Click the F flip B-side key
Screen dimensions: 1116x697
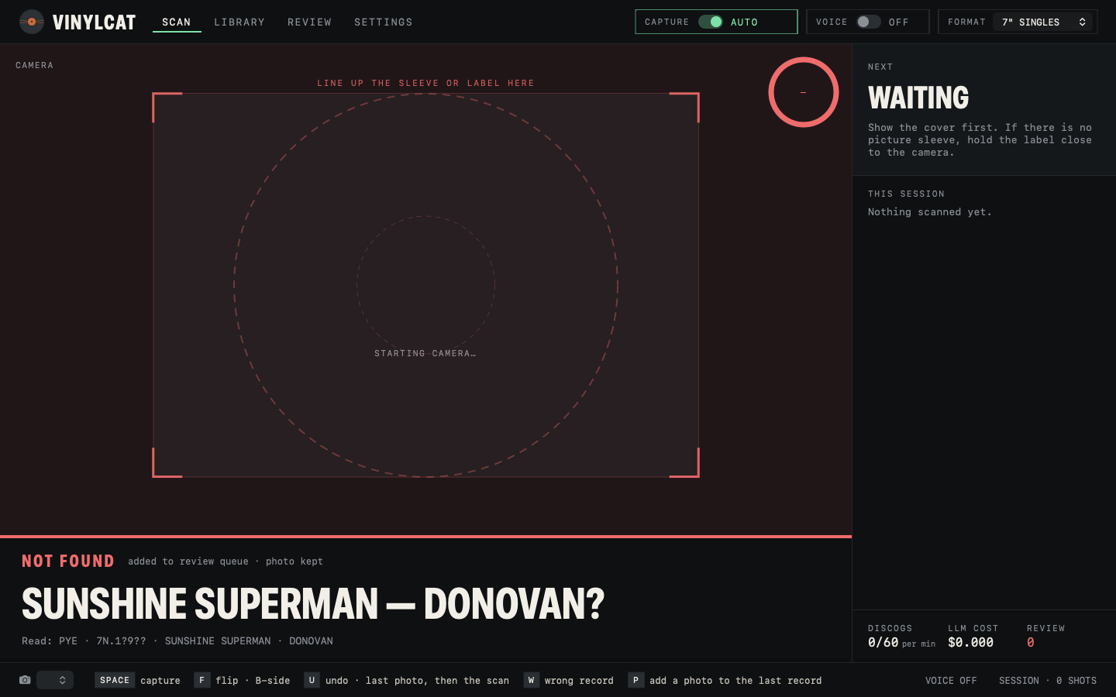pos(201,680)
